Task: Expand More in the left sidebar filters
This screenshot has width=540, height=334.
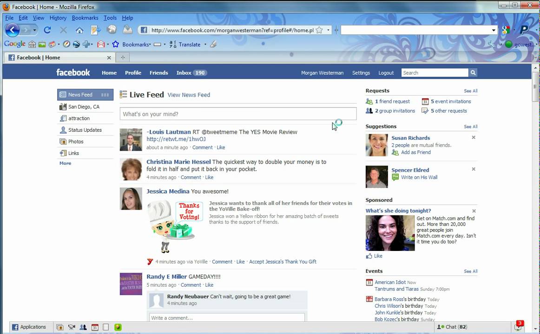Action: click(x=65, y=163)
